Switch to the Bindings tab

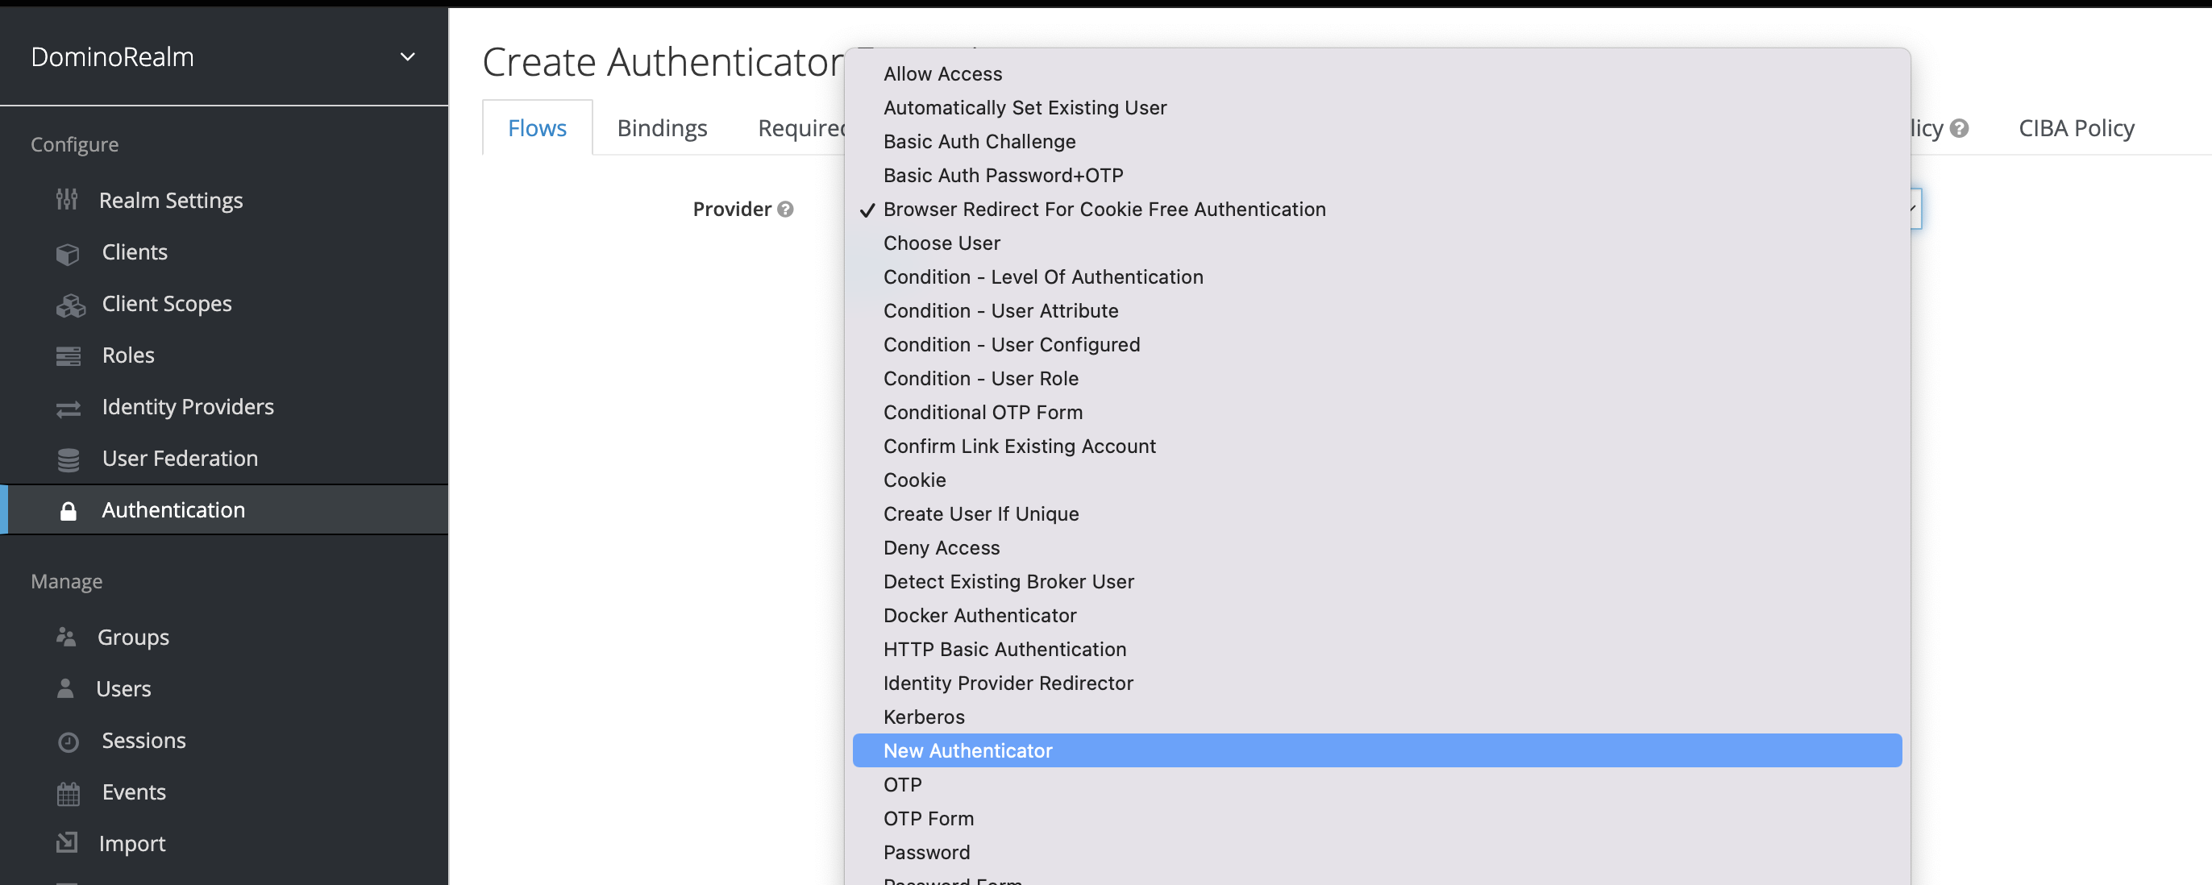(662, 128)
